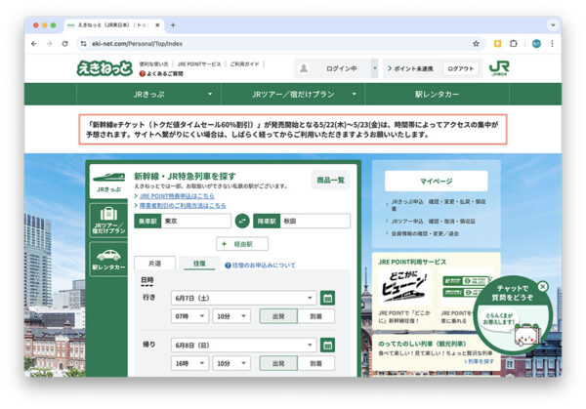Open the 6月8日（日）date dropdown
The width and height of the screenshot is (586, 409).
point(243,346)
